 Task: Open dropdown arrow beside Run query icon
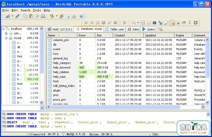pos(129,22)
